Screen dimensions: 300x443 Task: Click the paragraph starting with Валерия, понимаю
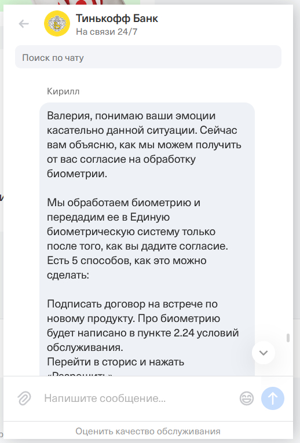144,145
